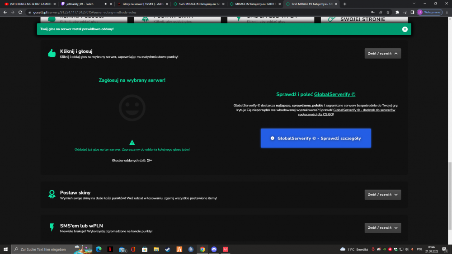Open the Wstrzymano profile button
The height and width of the screenshot is (254, 452).
click(x=429, y=12)
